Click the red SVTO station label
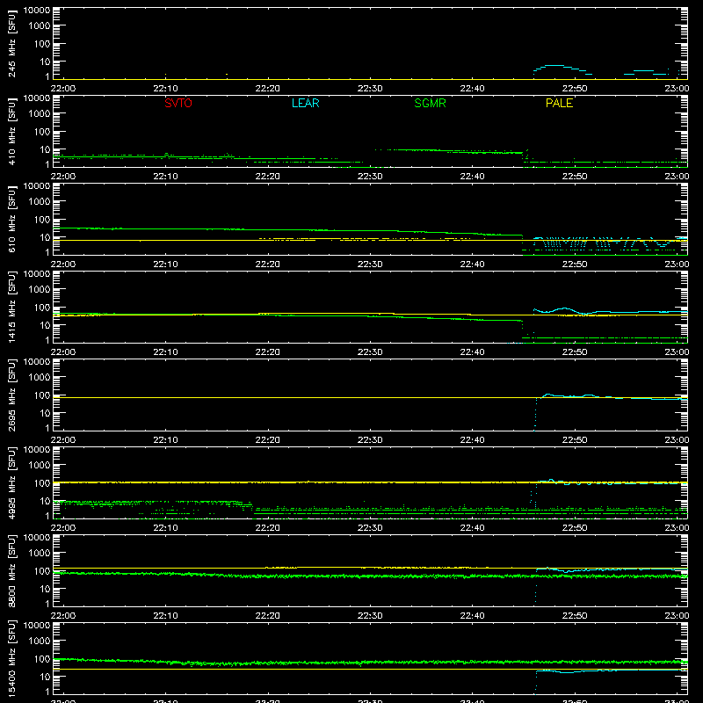 [178, 103]
